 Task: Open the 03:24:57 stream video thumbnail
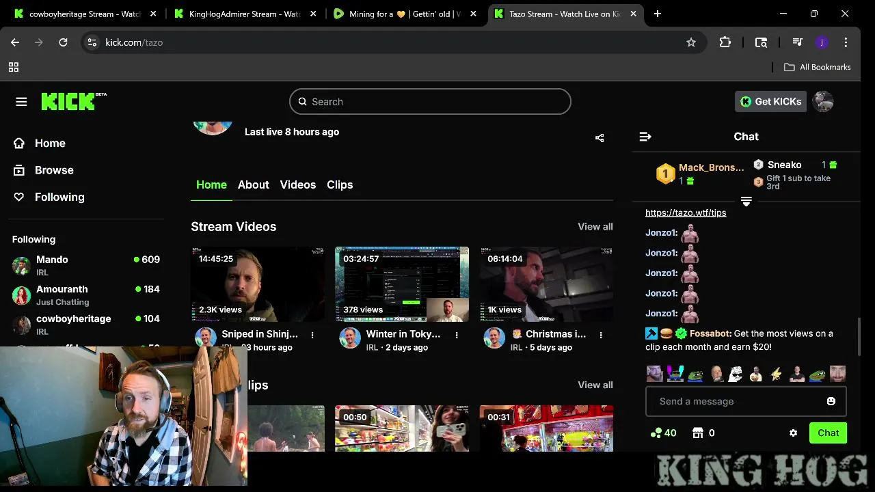pyautogui.click(x=402, y=284)
